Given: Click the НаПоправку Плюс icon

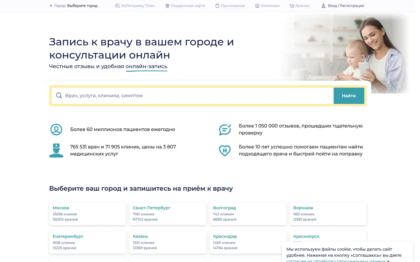Looking at the screenshot, I should click(117, 6).
